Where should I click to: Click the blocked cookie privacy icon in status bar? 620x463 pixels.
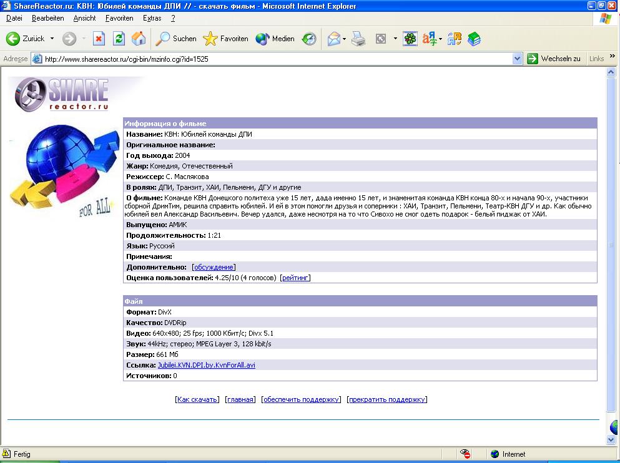tap(465, 454)
